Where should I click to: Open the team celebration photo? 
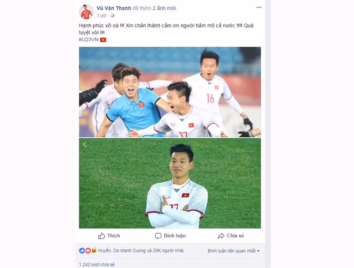pos(170,92)
